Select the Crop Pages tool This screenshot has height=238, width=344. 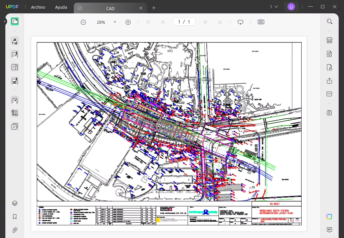tap(15, 113)
